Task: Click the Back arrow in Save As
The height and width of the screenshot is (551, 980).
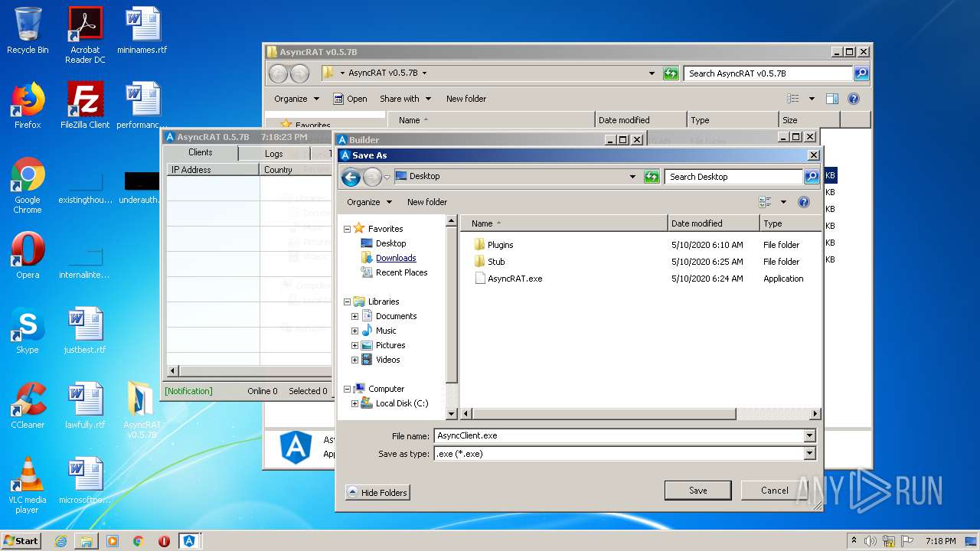Action: coord(351,178)
